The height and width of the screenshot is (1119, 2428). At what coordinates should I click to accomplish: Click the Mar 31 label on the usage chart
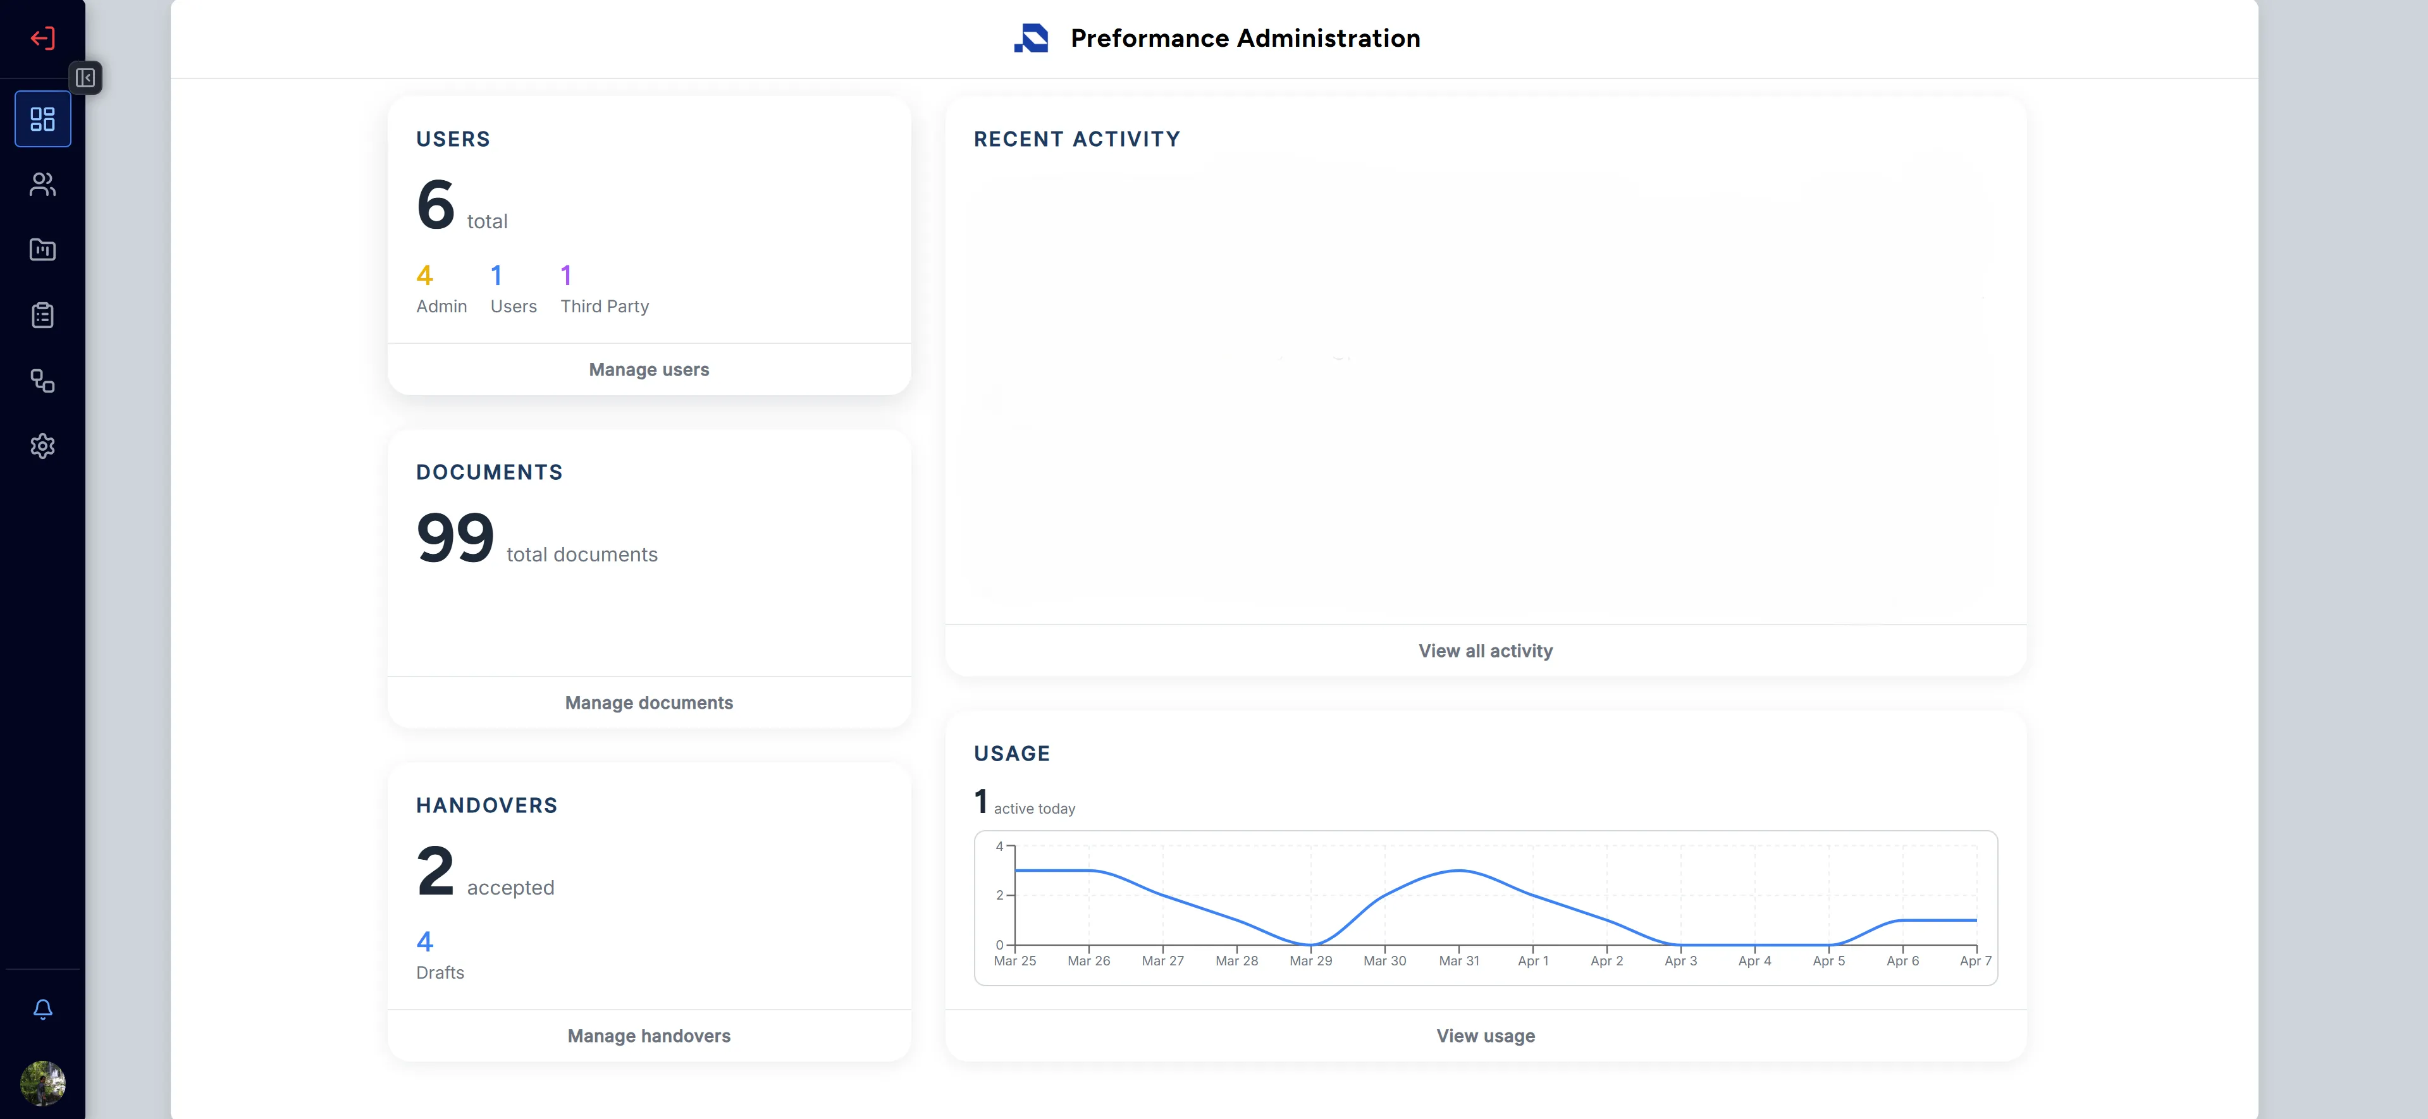point(1458,961)
